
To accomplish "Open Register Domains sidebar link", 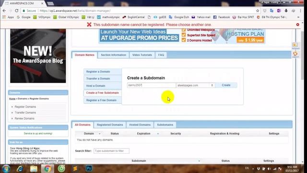I will 25,107.
